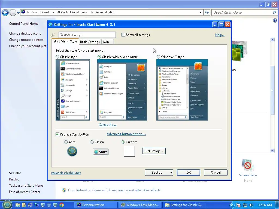Open the Screen Saver icon in Personalization

(248, 165)
